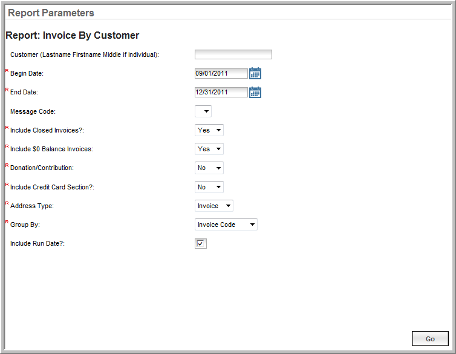Screen dimensions: 456x354
Task: Open Include Credit Card Section dropdown
Action: point(209,187)
